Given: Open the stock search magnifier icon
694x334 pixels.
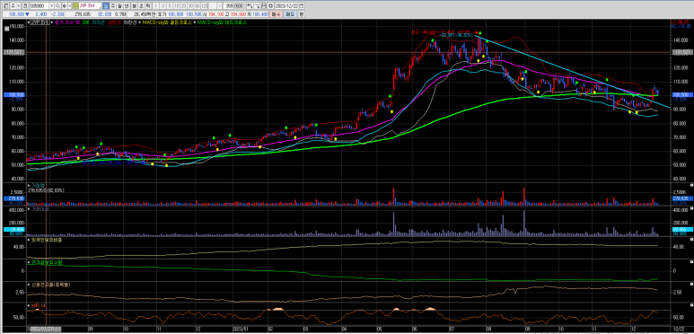Looking at the screenshot, I should (x=57, y=5).
